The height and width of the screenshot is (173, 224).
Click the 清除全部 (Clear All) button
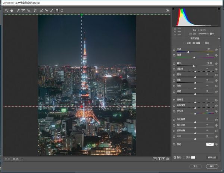point(212,157)
